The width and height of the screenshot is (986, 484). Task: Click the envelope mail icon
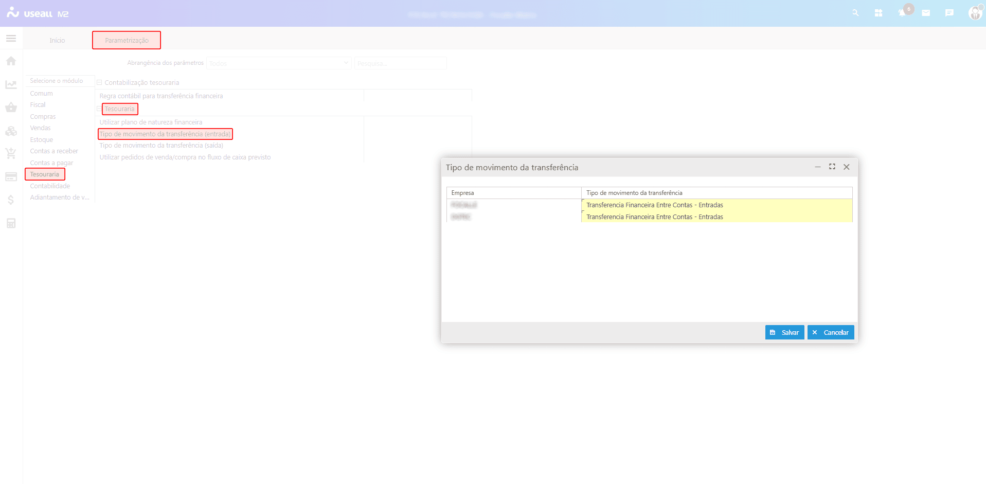tap(926, 13)
